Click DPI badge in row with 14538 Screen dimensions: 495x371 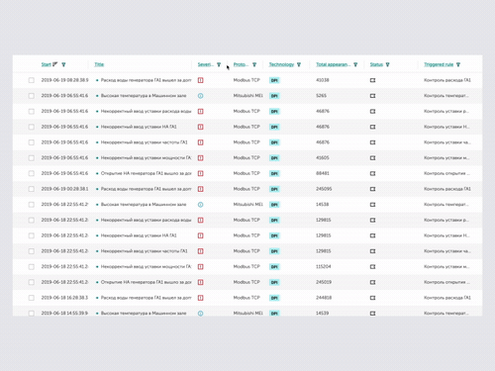pyautogui.click(x=274, y=205)
